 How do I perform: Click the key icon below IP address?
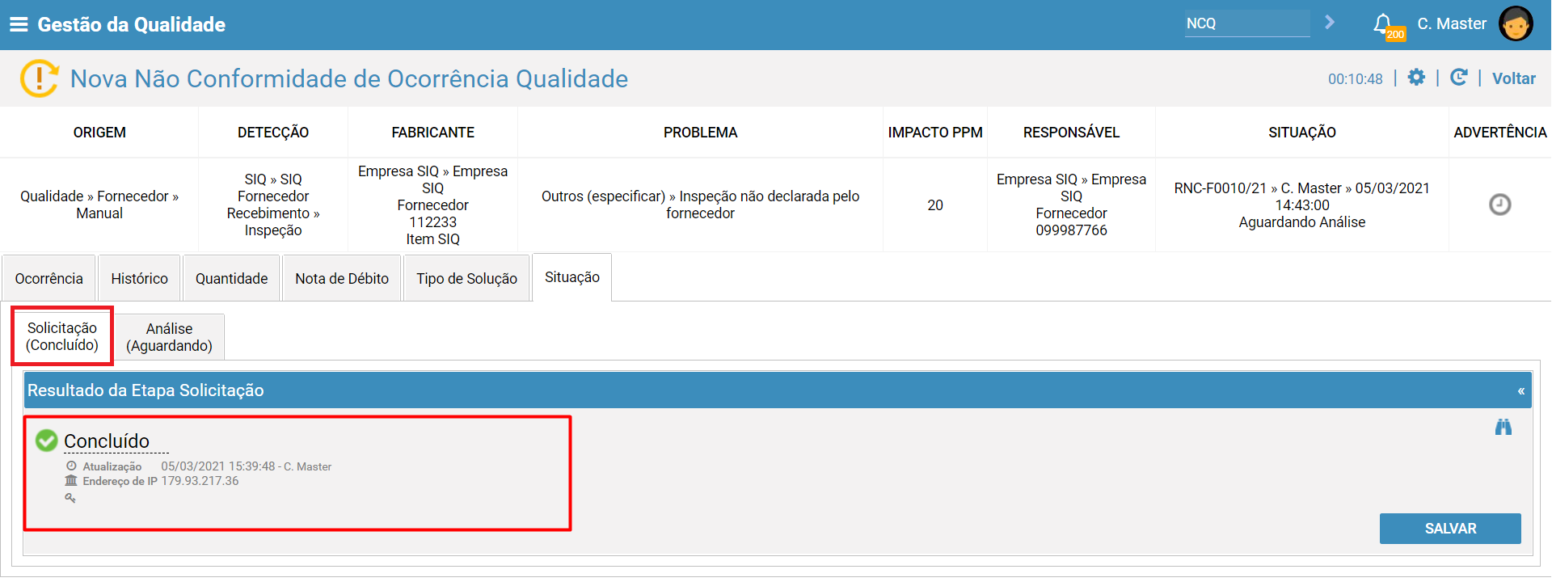(x=70, y=498)
